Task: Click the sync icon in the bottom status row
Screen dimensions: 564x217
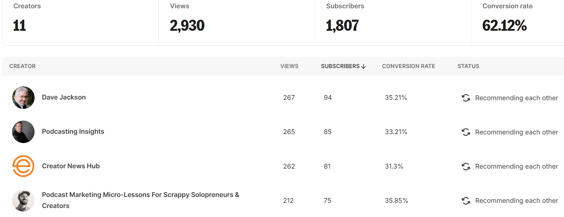Action: click(x=466, y=200)
